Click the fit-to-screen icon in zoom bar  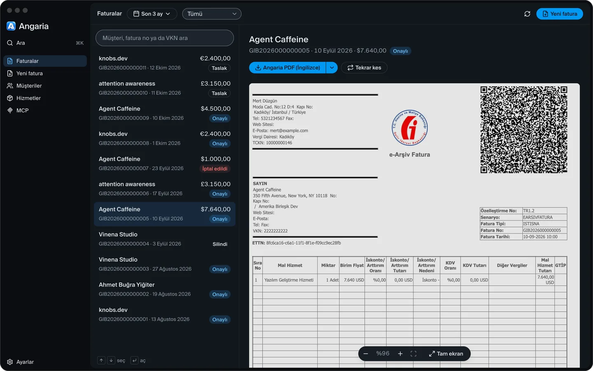[x=413, y=354]
